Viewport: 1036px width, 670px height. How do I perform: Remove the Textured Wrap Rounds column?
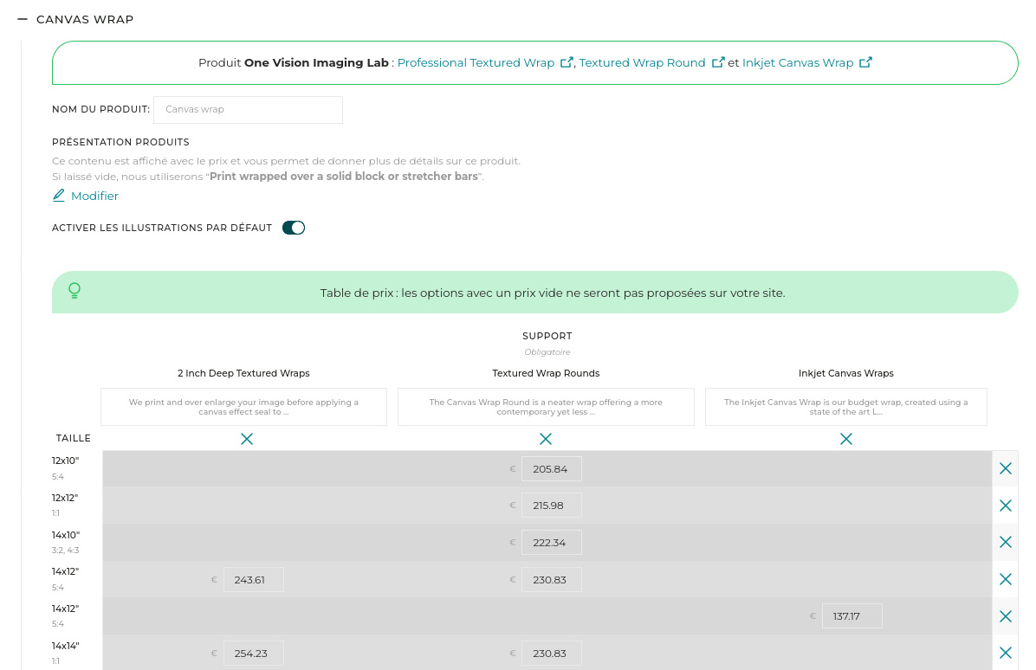click(x=546, y=439)
